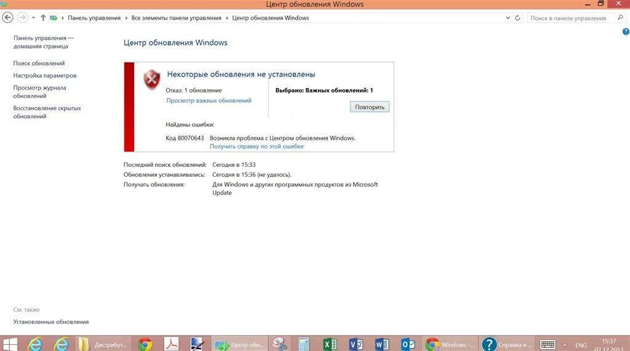The image size is (630, 351).
Task: Open help with the blue question icon
Action: click(x=626, y=31)
